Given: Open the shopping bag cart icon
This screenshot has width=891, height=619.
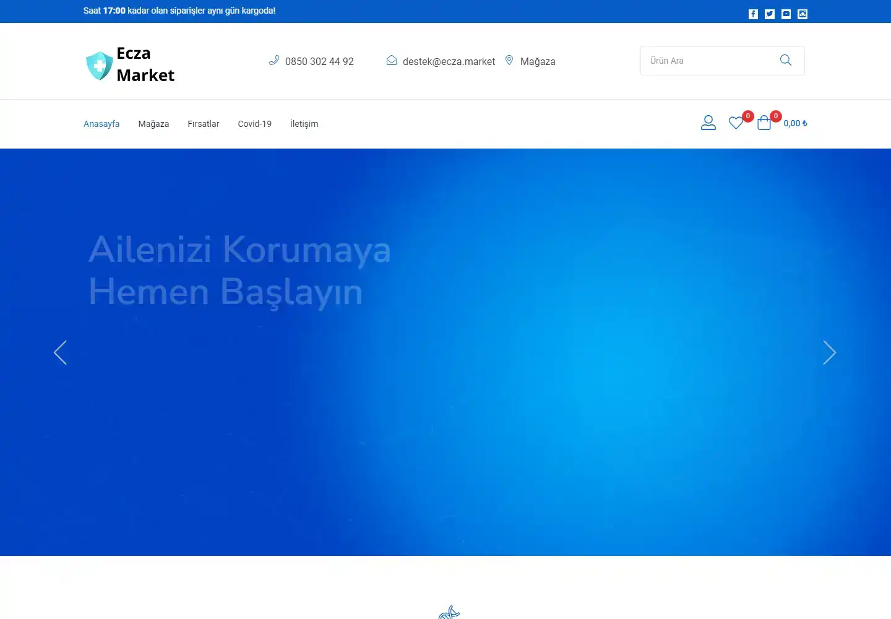Looking at the screenshot, I should click(x=764, y=123).
